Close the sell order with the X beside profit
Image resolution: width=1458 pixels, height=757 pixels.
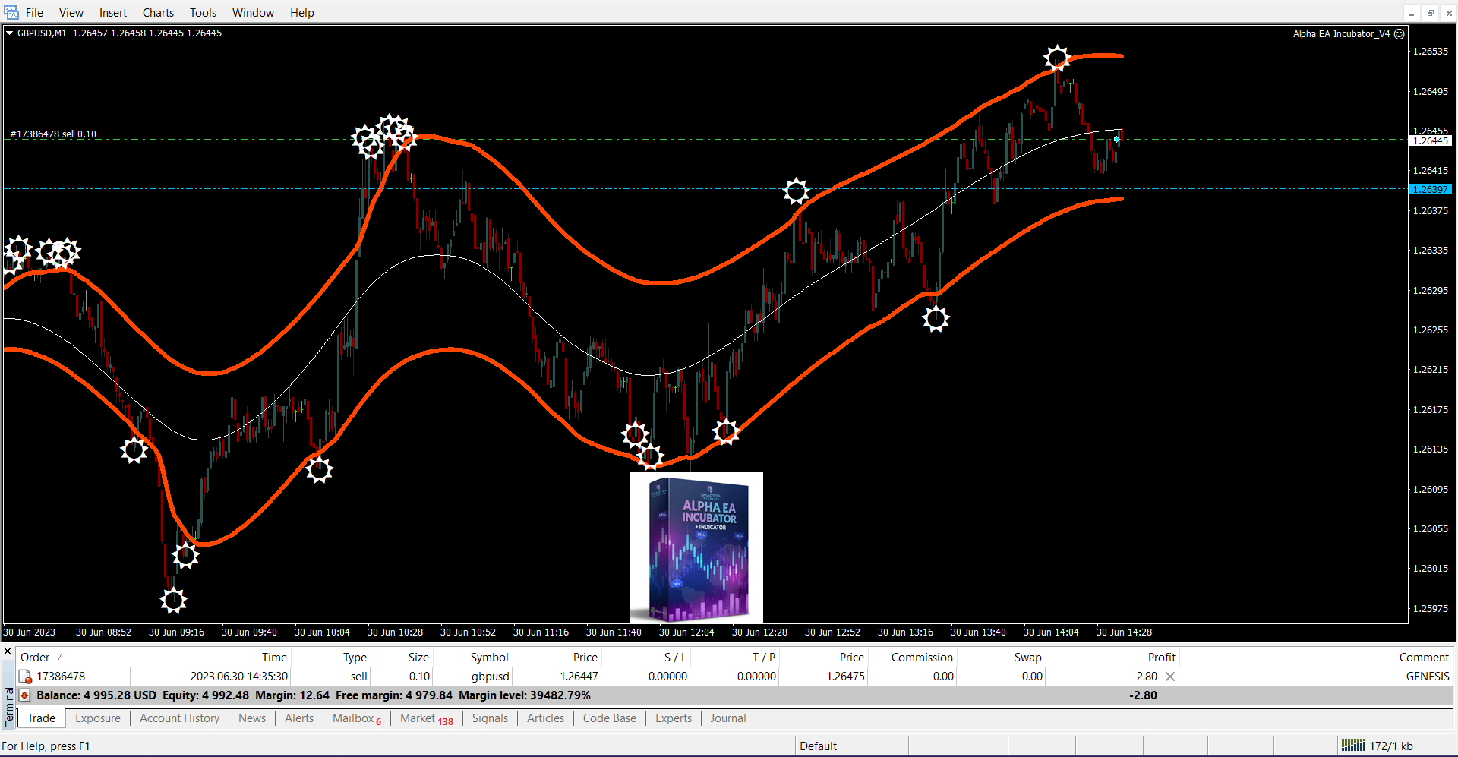click(x=1170, y=677)
